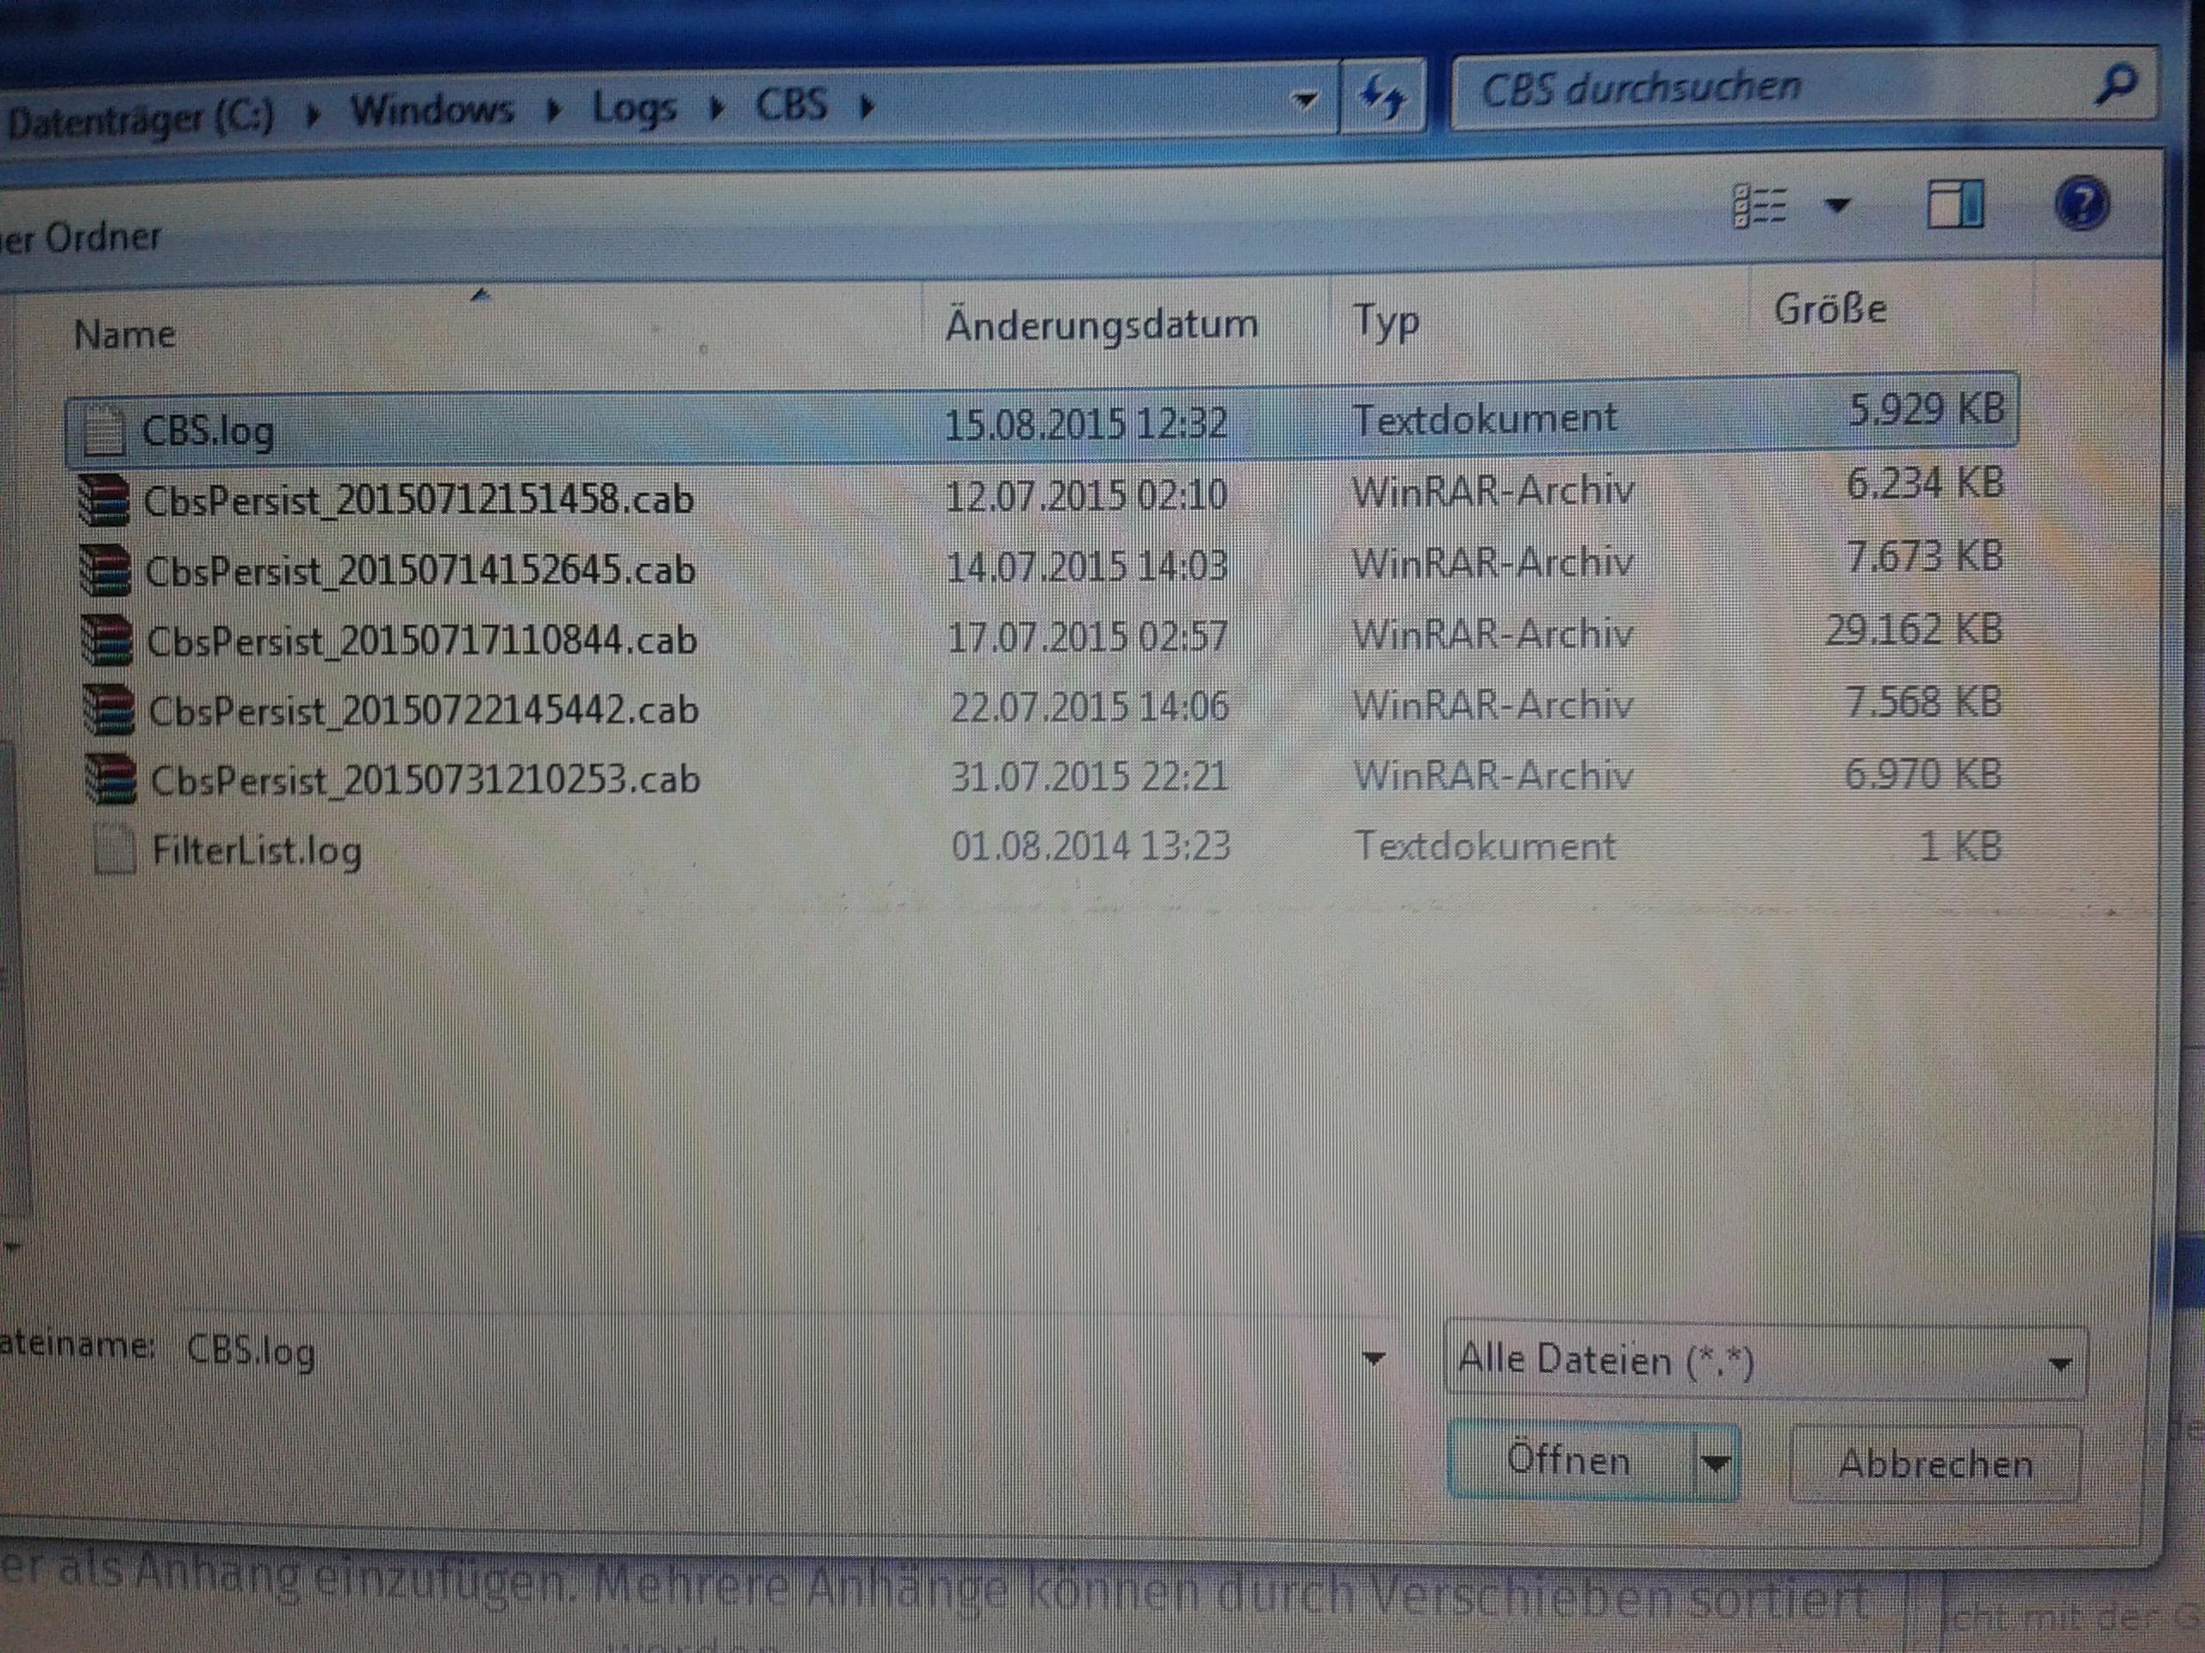Click the refresh button beside address bar
2205x1653 pixels.
coord(1383,96)
